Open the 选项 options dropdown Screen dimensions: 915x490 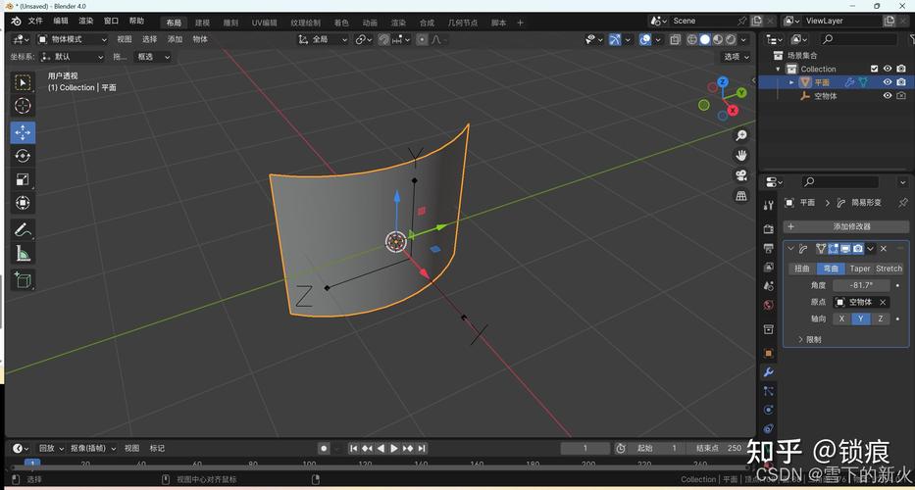[736, 57]
